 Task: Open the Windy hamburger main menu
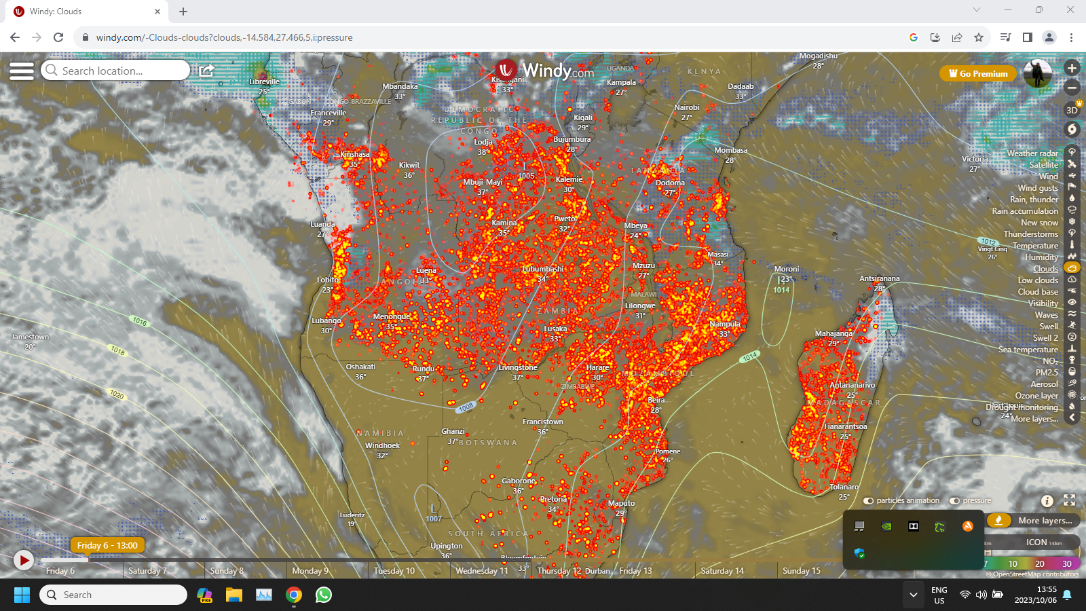(x=22, y=71)
